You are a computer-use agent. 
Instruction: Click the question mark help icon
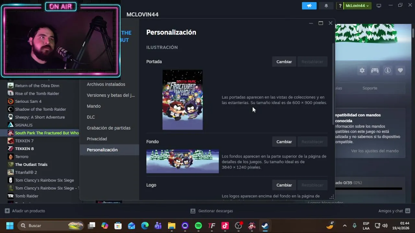pos(340,6)
